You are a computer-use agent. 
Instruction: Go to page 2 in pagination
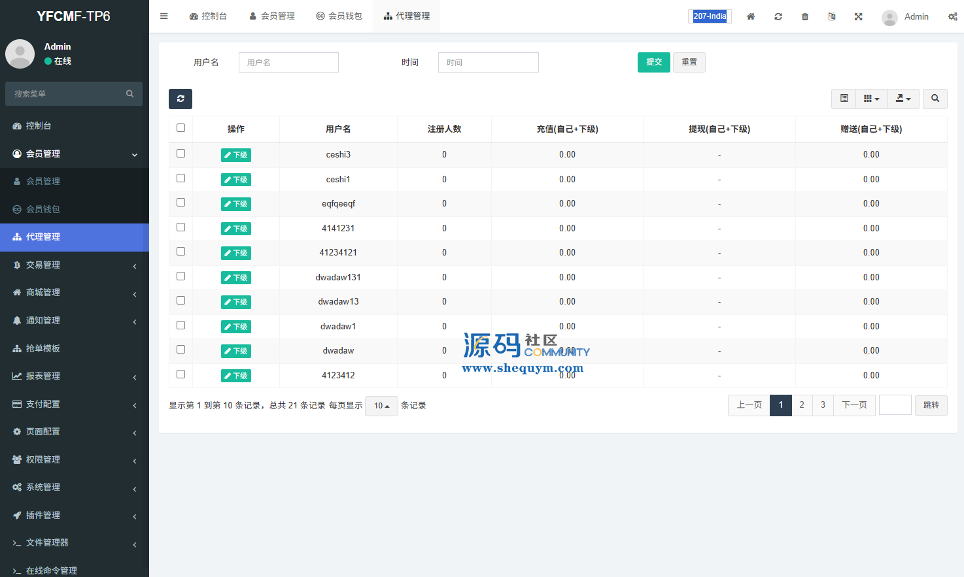[802, 405]
